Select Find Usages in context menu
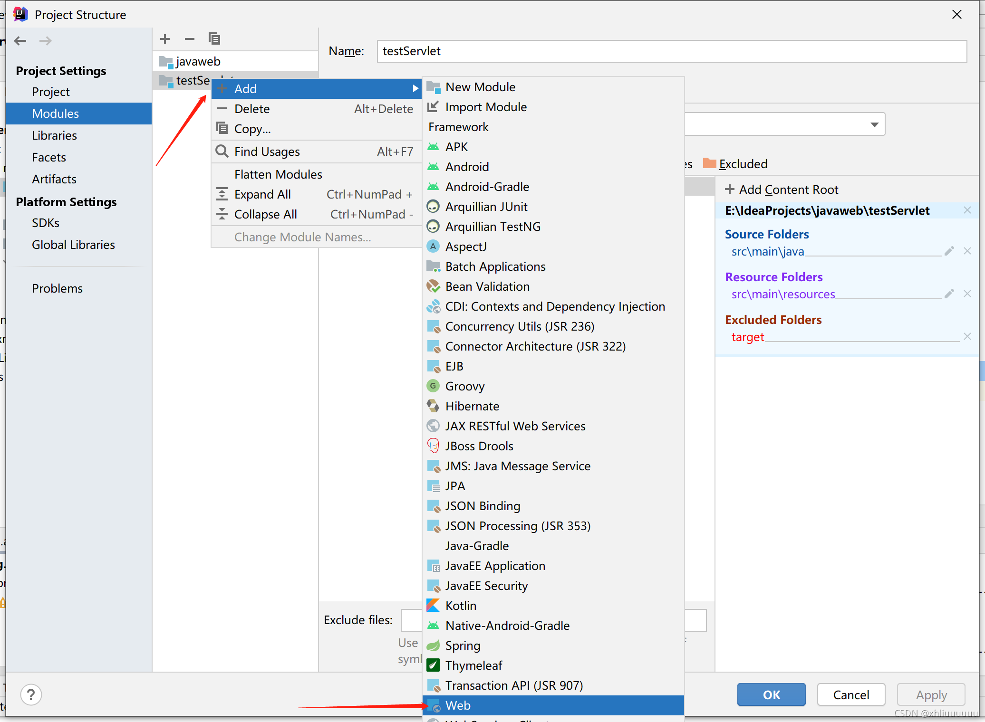The image size is (985, 722). tap(267, 152)
